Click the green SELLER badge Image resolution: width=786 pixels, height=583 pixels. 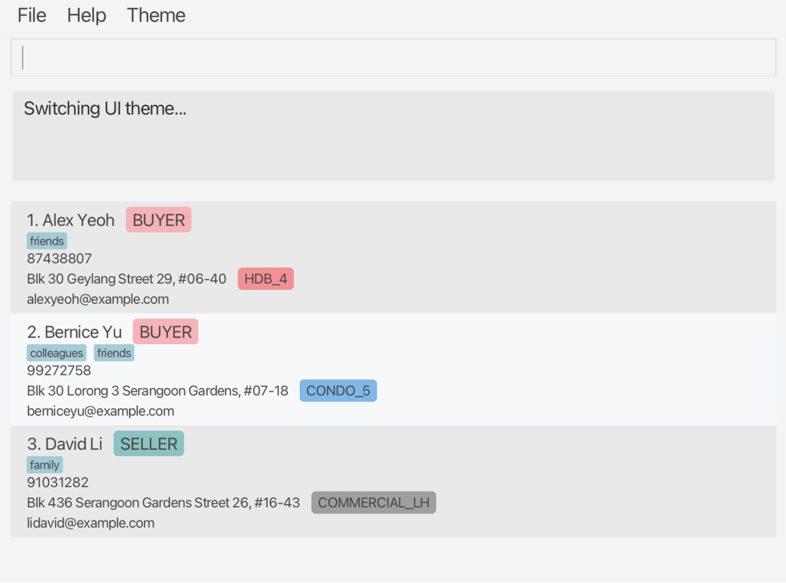click(x=149, y=444)
